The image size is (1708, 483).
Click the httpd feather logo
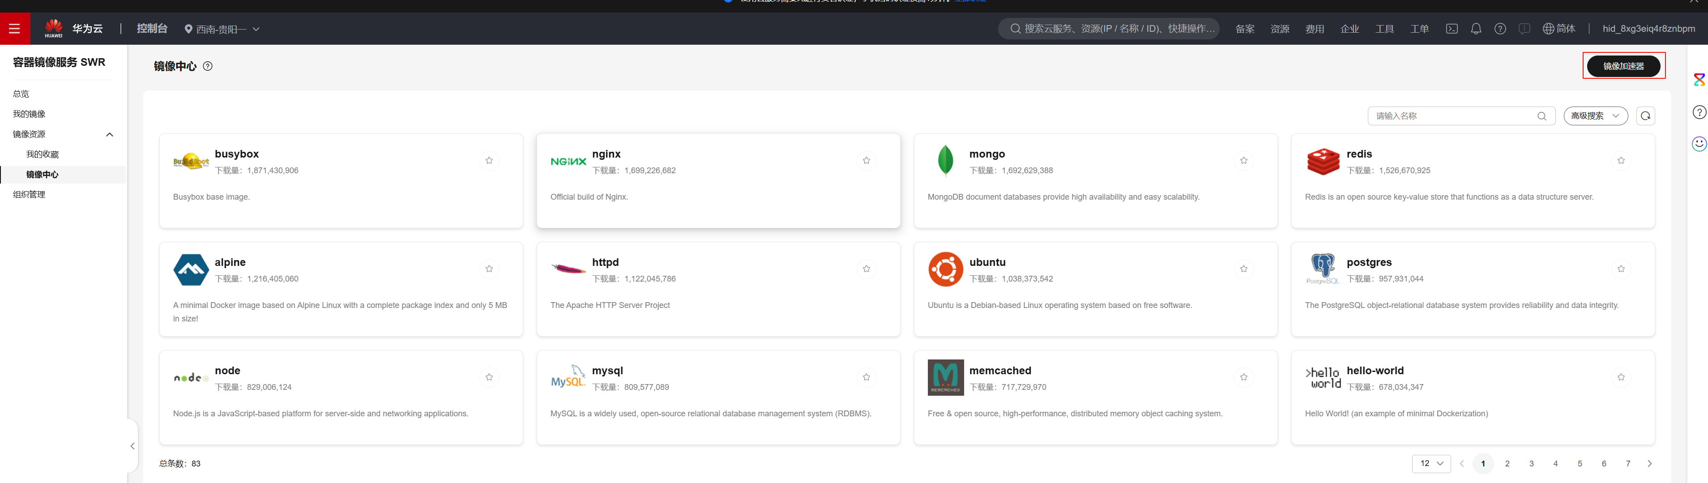[568, 269]
